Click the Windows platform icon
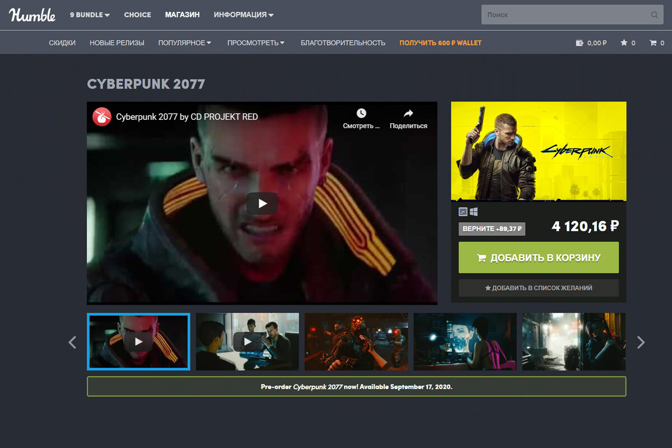Image resolution: width=672 pixels, height=448 pixels. click(x=474, y=212)
